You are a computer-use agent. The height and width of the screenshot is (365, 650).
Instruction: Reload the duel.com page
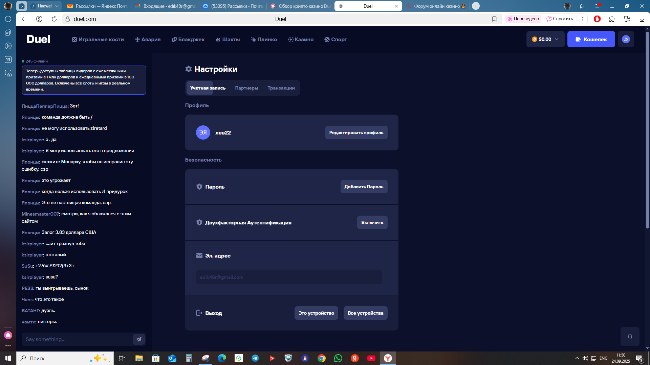click(54, 19)
